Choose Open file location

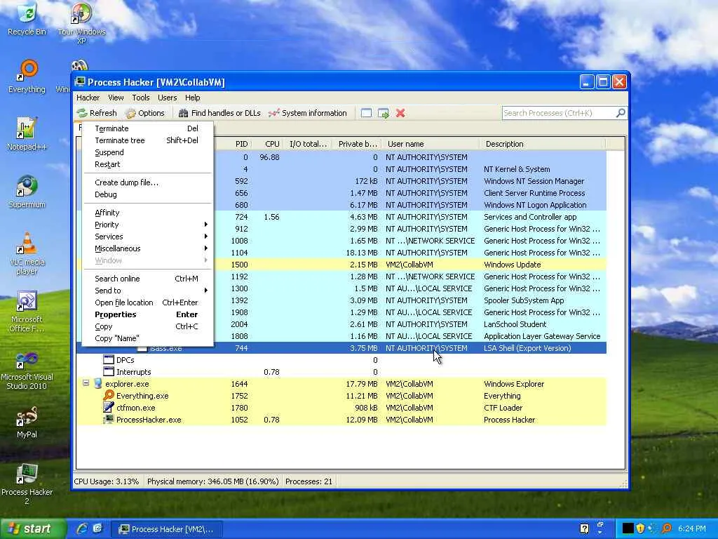[147, 302]
